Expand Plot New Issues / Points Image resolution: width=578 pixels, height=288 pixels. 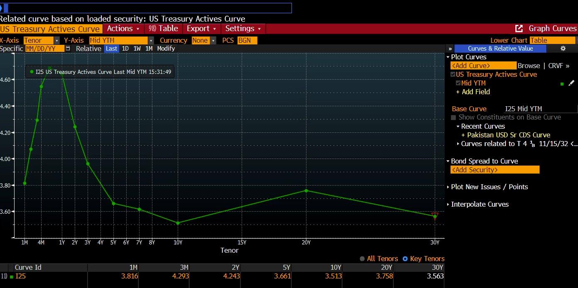[448, 187]
